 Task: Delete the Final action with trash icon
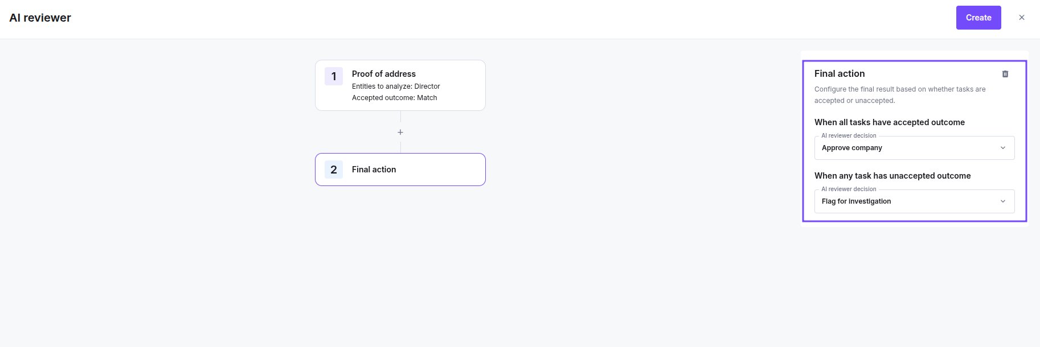click(x=1005, y=74)
